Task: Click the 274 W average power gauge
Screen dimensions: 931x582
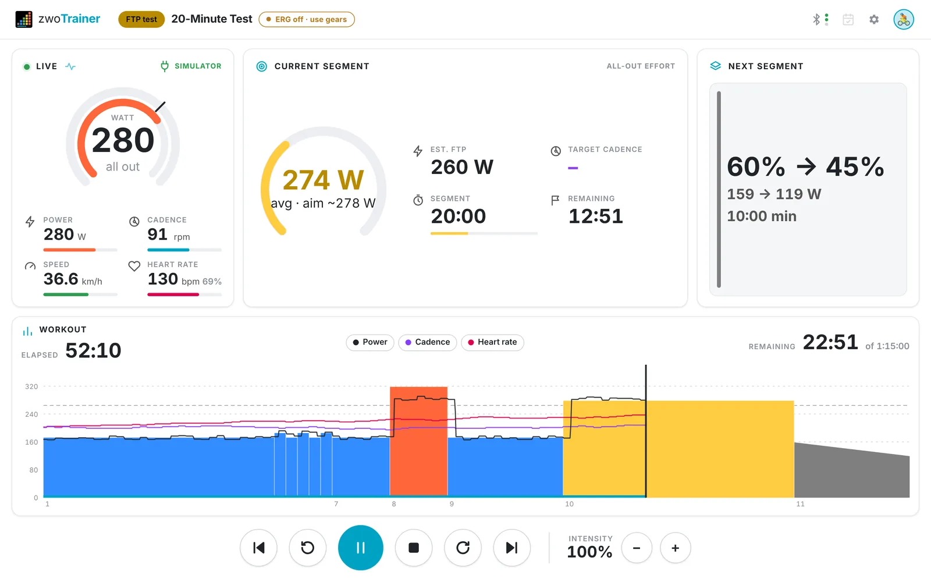Action: tap(324, 182)
